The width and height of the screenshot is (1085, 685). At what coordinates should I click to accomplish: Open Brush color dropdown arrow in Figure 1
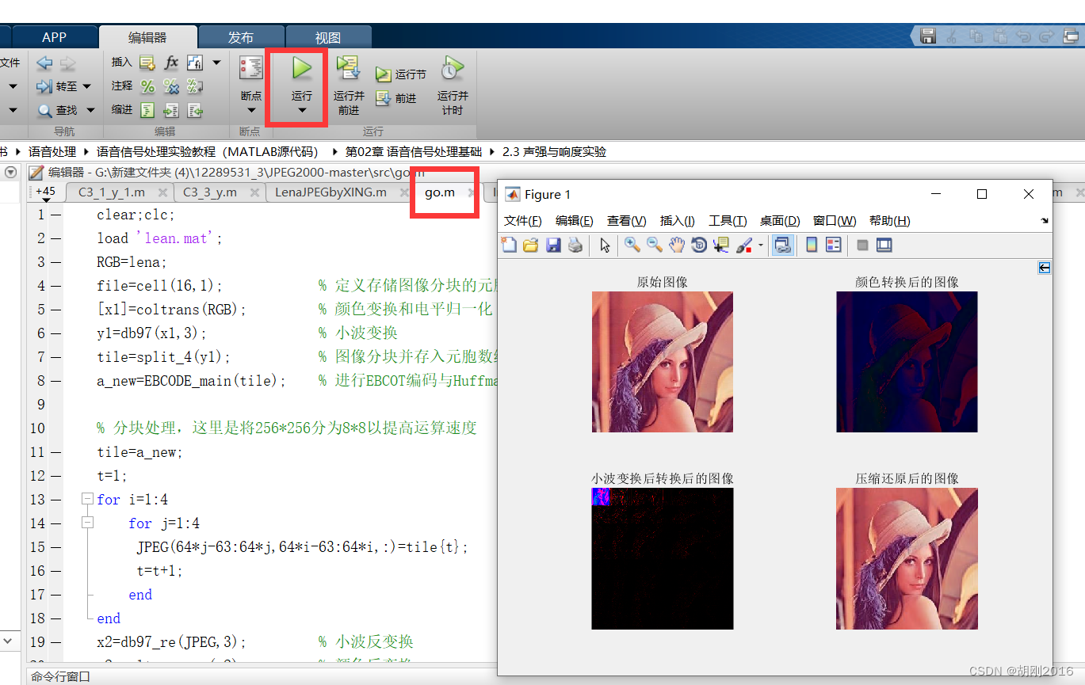pyautogui.click(x=761, y=245)
